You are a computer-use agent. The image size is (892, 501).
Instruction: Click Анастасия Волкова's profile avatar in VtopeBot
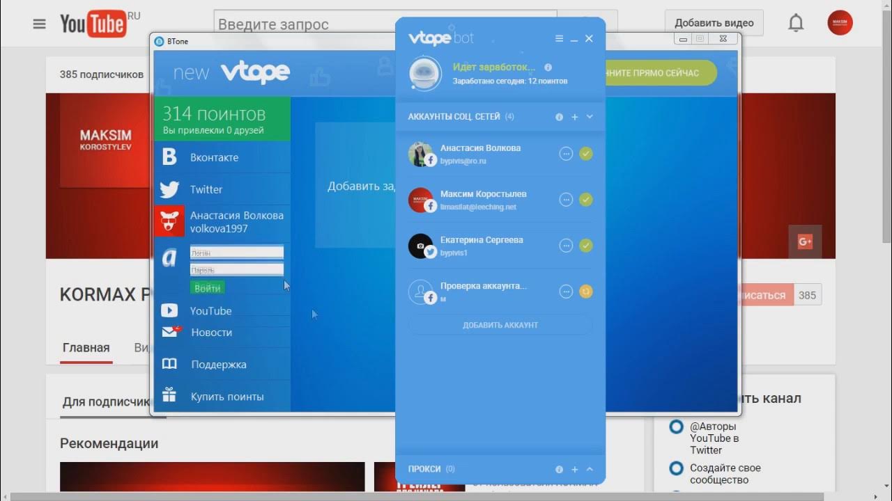420,154
